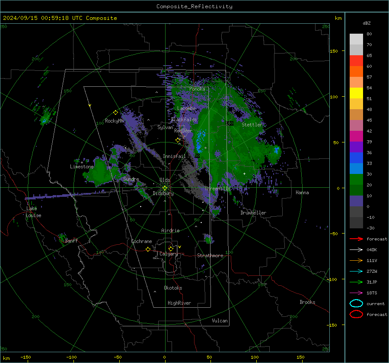Screen dimensions: 389x363
Task: Click the RedDeer city label
Action: [183, 131]
